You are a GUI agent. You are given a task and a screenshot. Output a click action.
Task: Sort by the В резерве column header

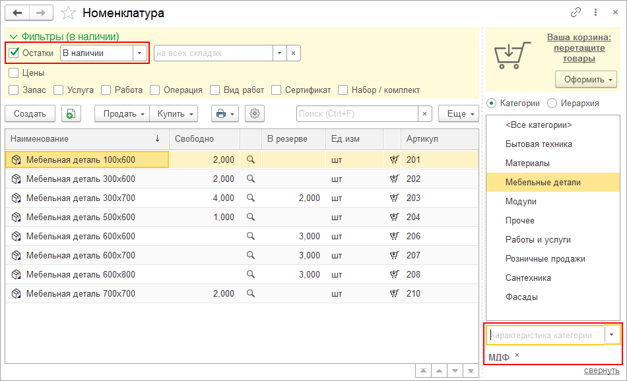[294, 138]
